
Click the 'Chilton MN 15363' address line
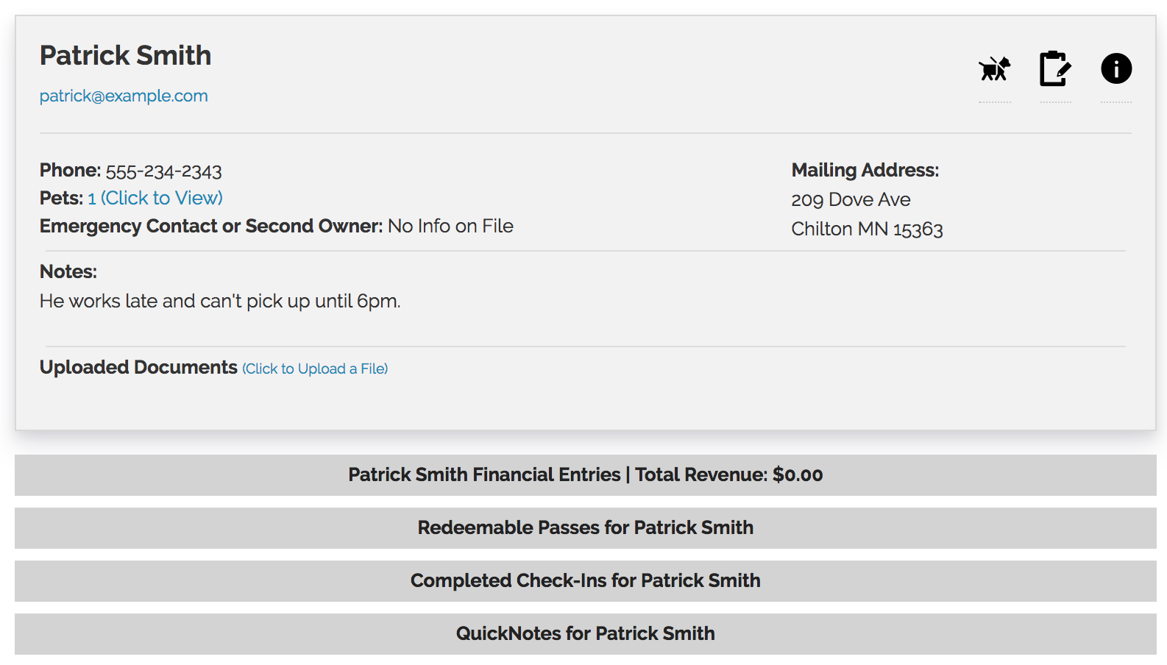pyautogui.click(x=868, y=229)
